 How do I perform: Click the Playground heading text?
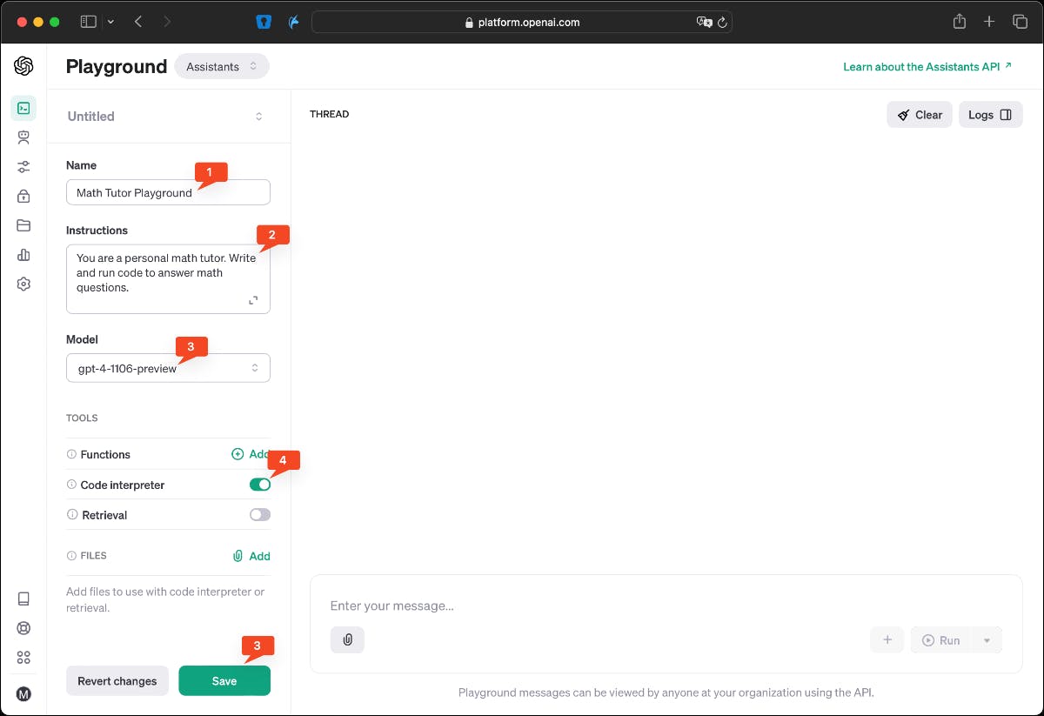pos(117,67)
